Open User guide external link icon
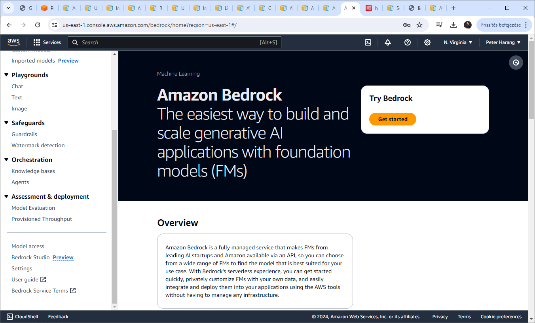The image size is (535, 323). coord(44,279)
